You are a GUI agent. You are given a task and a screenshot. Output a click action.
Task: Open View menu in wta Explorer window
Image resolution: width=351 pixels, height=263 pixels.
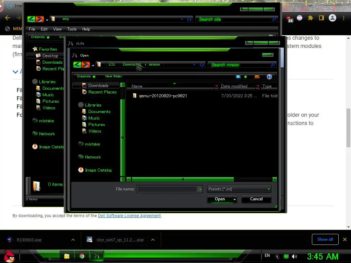[57, 29]
